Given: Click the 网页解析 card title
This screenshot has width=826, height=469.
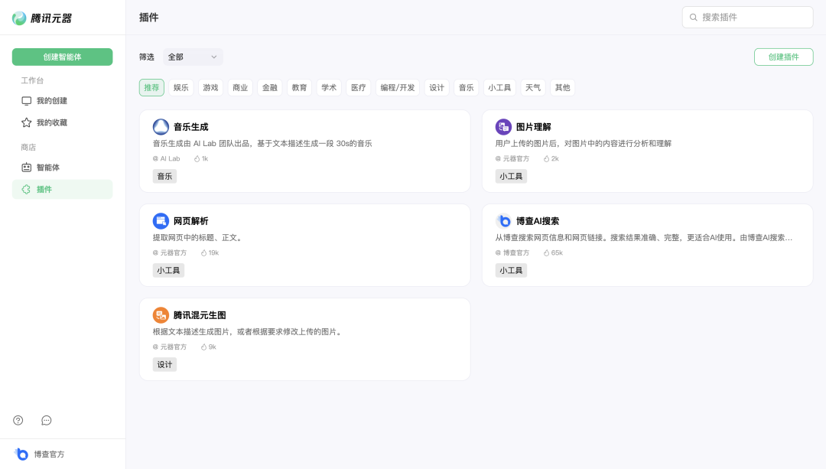Looking at the screenshot, I should tap(190, 221).
